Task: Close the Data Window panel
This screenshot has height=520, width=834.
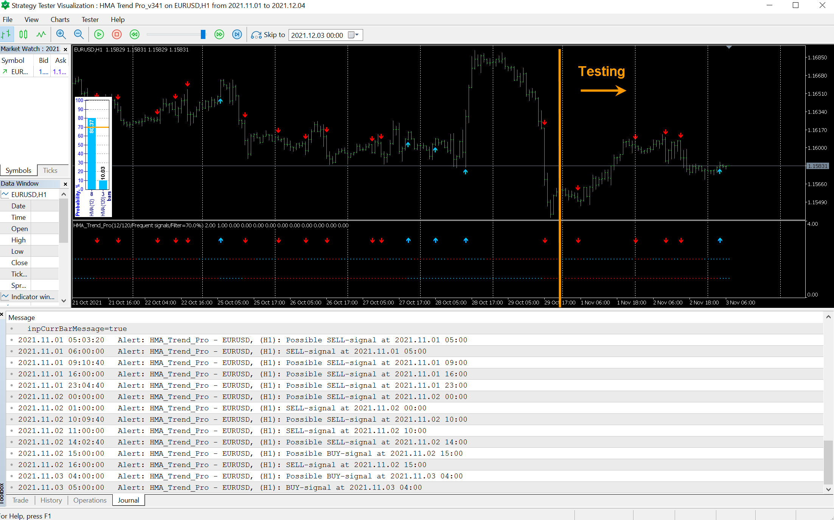Action: pyautogui.click(x=65, y=184)
